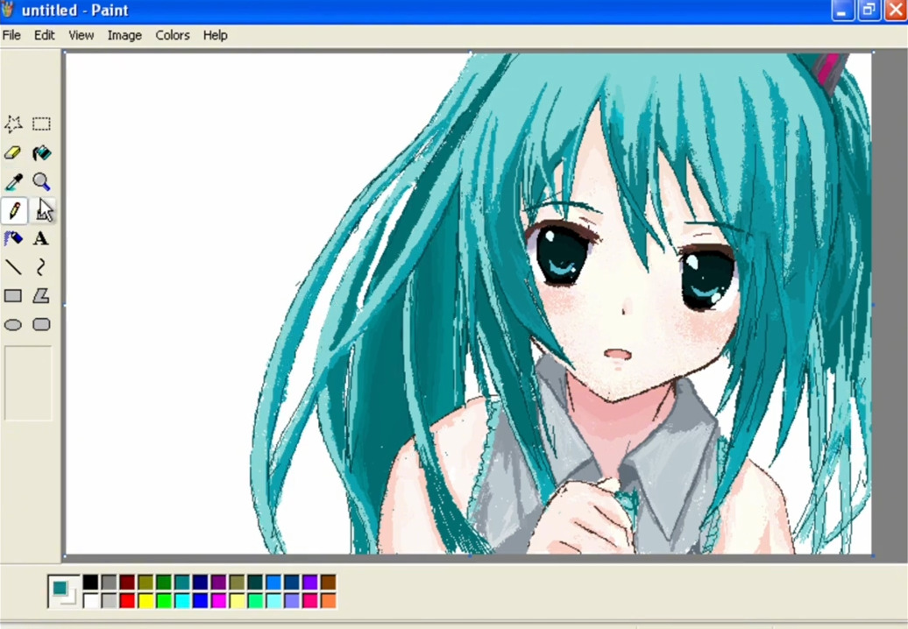The width and height of the screenshot is (908, 629).
Task: Activate the Airbrush spray can tool
Action: [x=13, y=238]
